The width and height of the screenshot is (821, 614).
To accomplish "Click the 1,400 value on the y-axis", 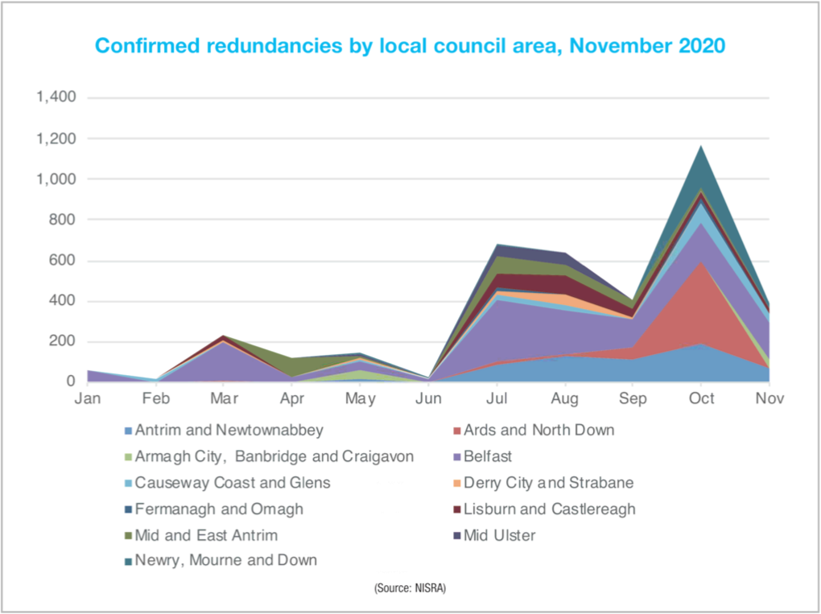I will (56, 97).
